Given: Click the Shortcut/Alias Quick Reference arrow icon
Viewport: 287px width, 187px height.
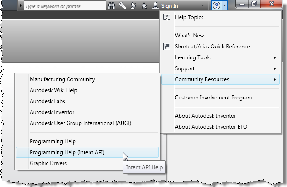Looking at the screenshot, I should (167, 47).
